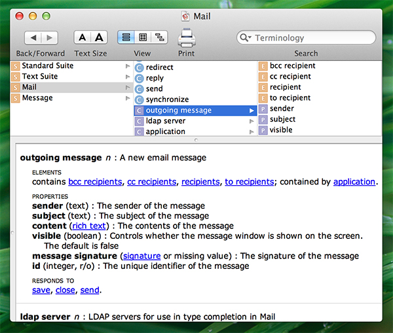Click the visible property icon

coord(263,130)
